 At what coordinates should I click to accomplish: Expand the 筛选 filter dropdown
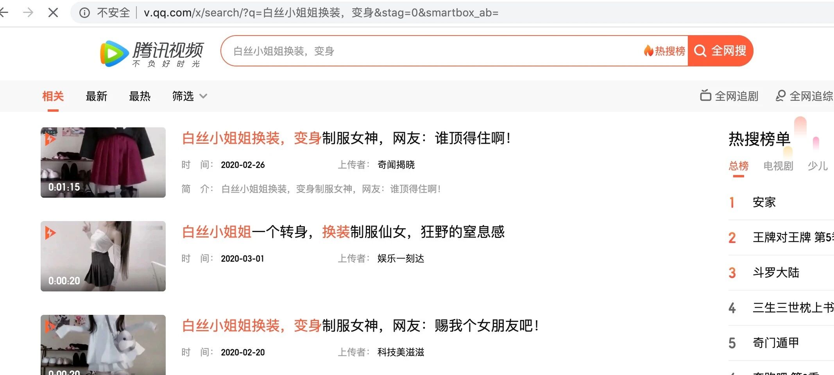pyautogui.click(x=190, y=96)
